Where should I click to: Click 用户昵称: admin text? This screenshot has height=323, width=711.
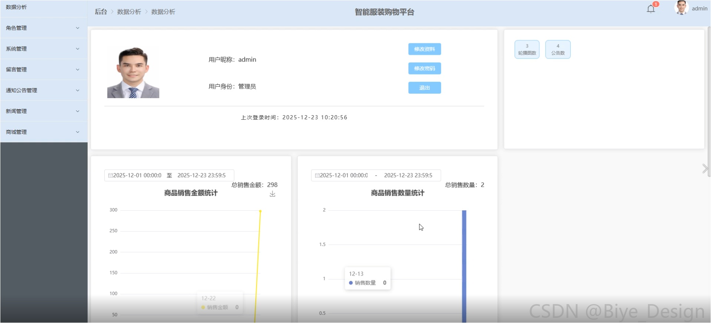tap(232, 59)
